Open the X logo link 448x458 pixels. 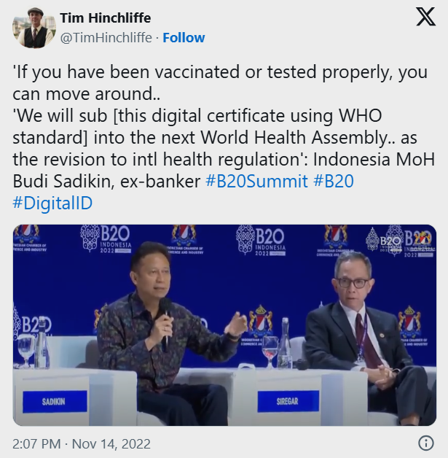click(425, 17)
